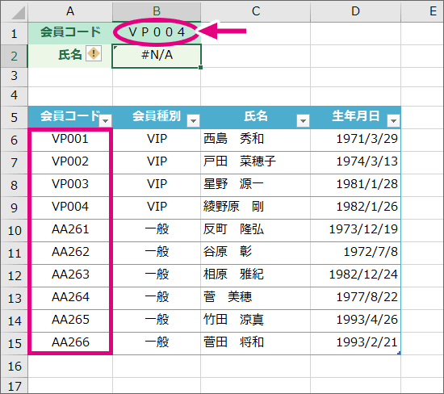Click the name 菅 美穂
Screen dimensions: 444x394
pos(228,297)
